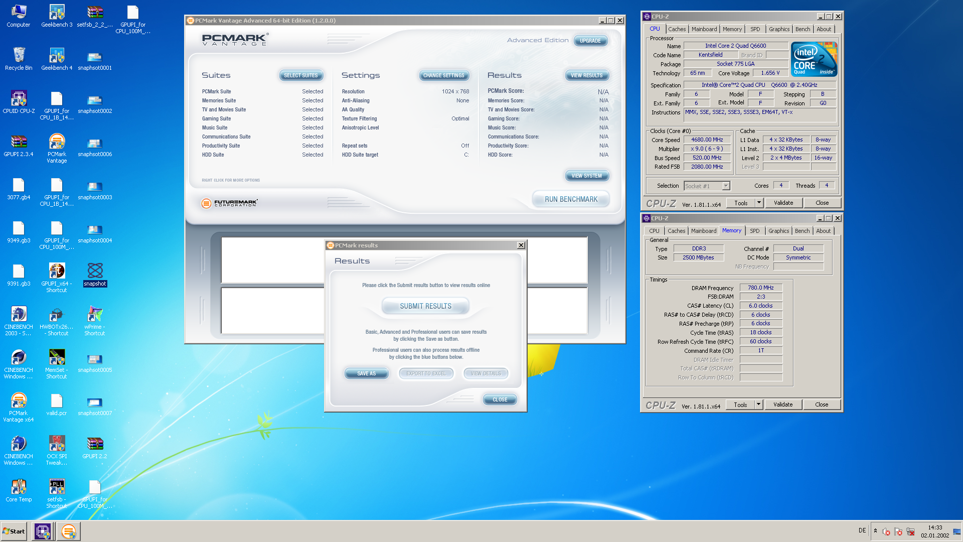Click Run Benchmark button

point(571,199)
